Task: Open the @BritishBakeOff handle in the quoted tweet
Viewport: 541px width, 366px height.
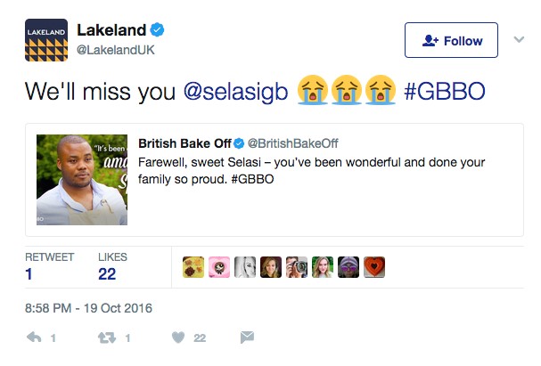Action: 293,143
